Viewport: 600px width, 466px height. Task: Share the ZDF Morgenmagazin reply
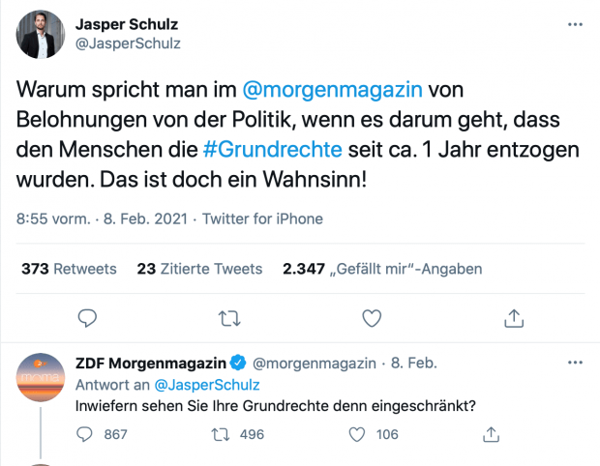coord(492,434)
